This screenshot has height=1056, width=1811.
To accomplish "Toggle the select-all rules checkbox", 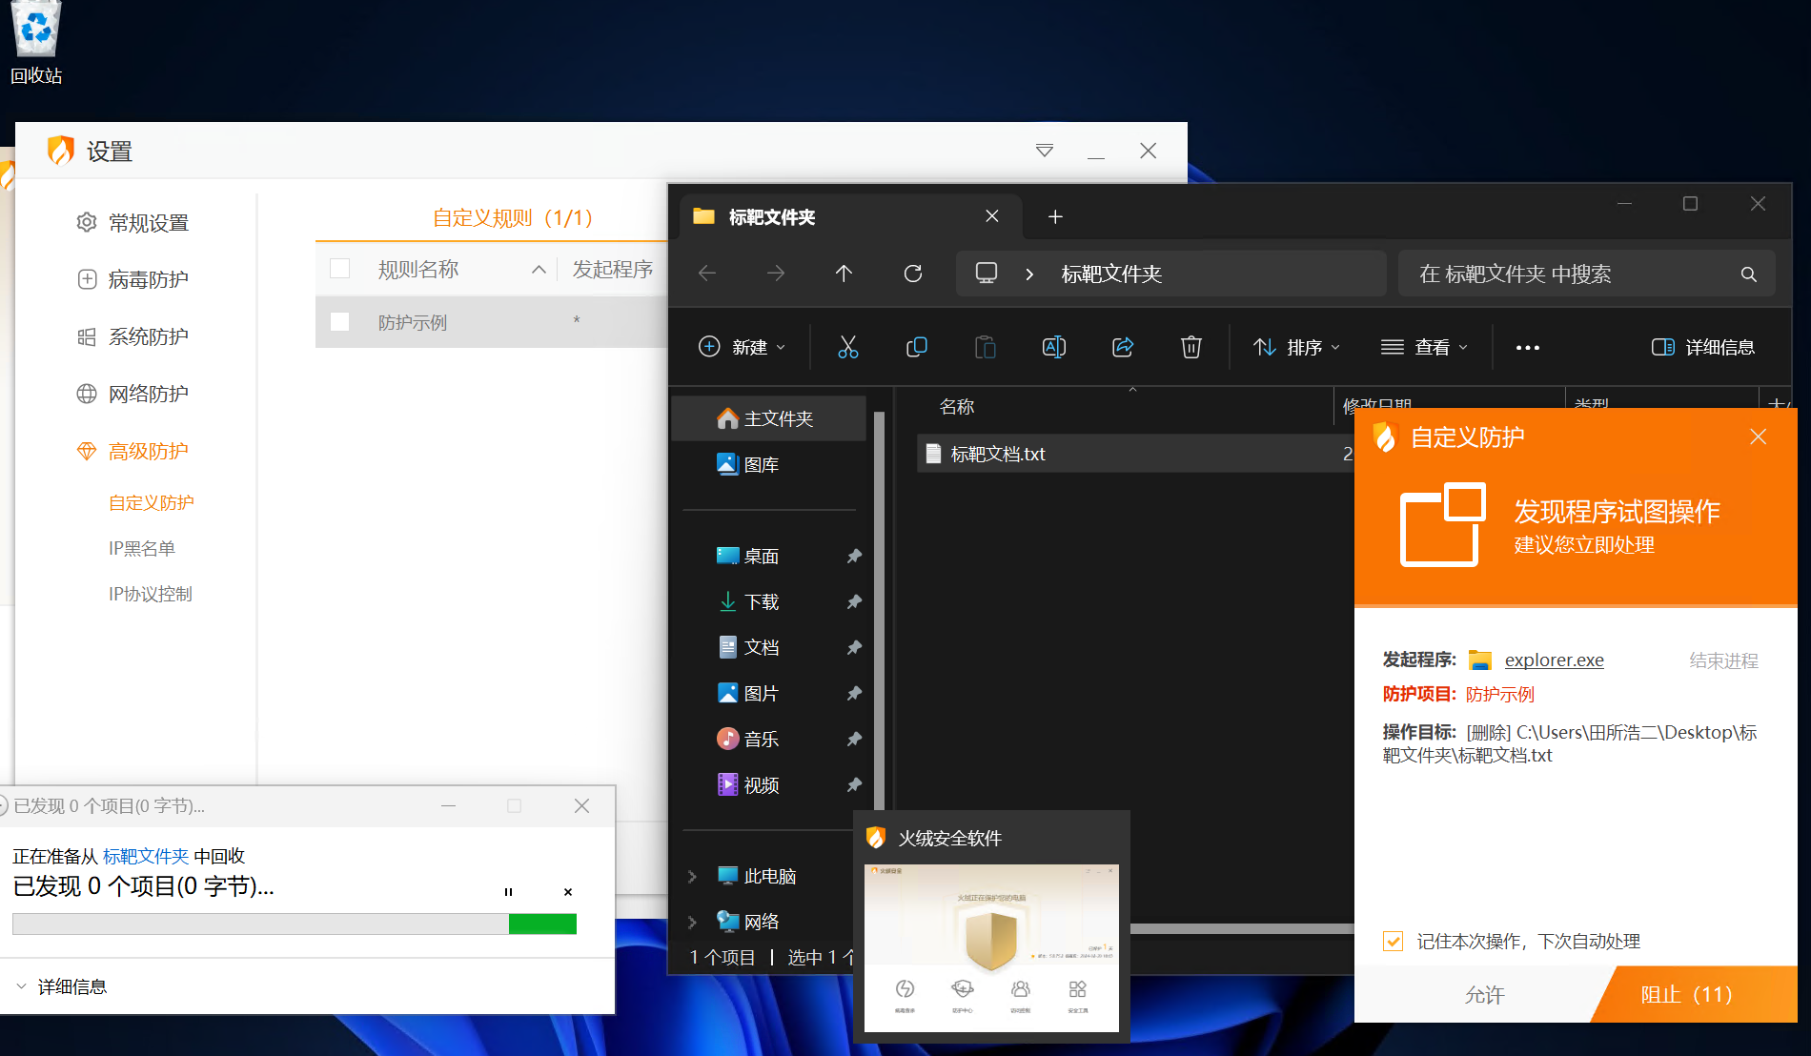I will tap(339, 269).
